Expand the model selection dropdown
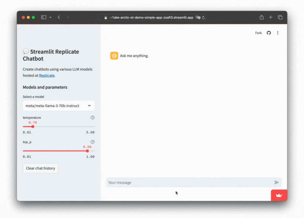Viewport: 304px width, 218px height. 59,106
